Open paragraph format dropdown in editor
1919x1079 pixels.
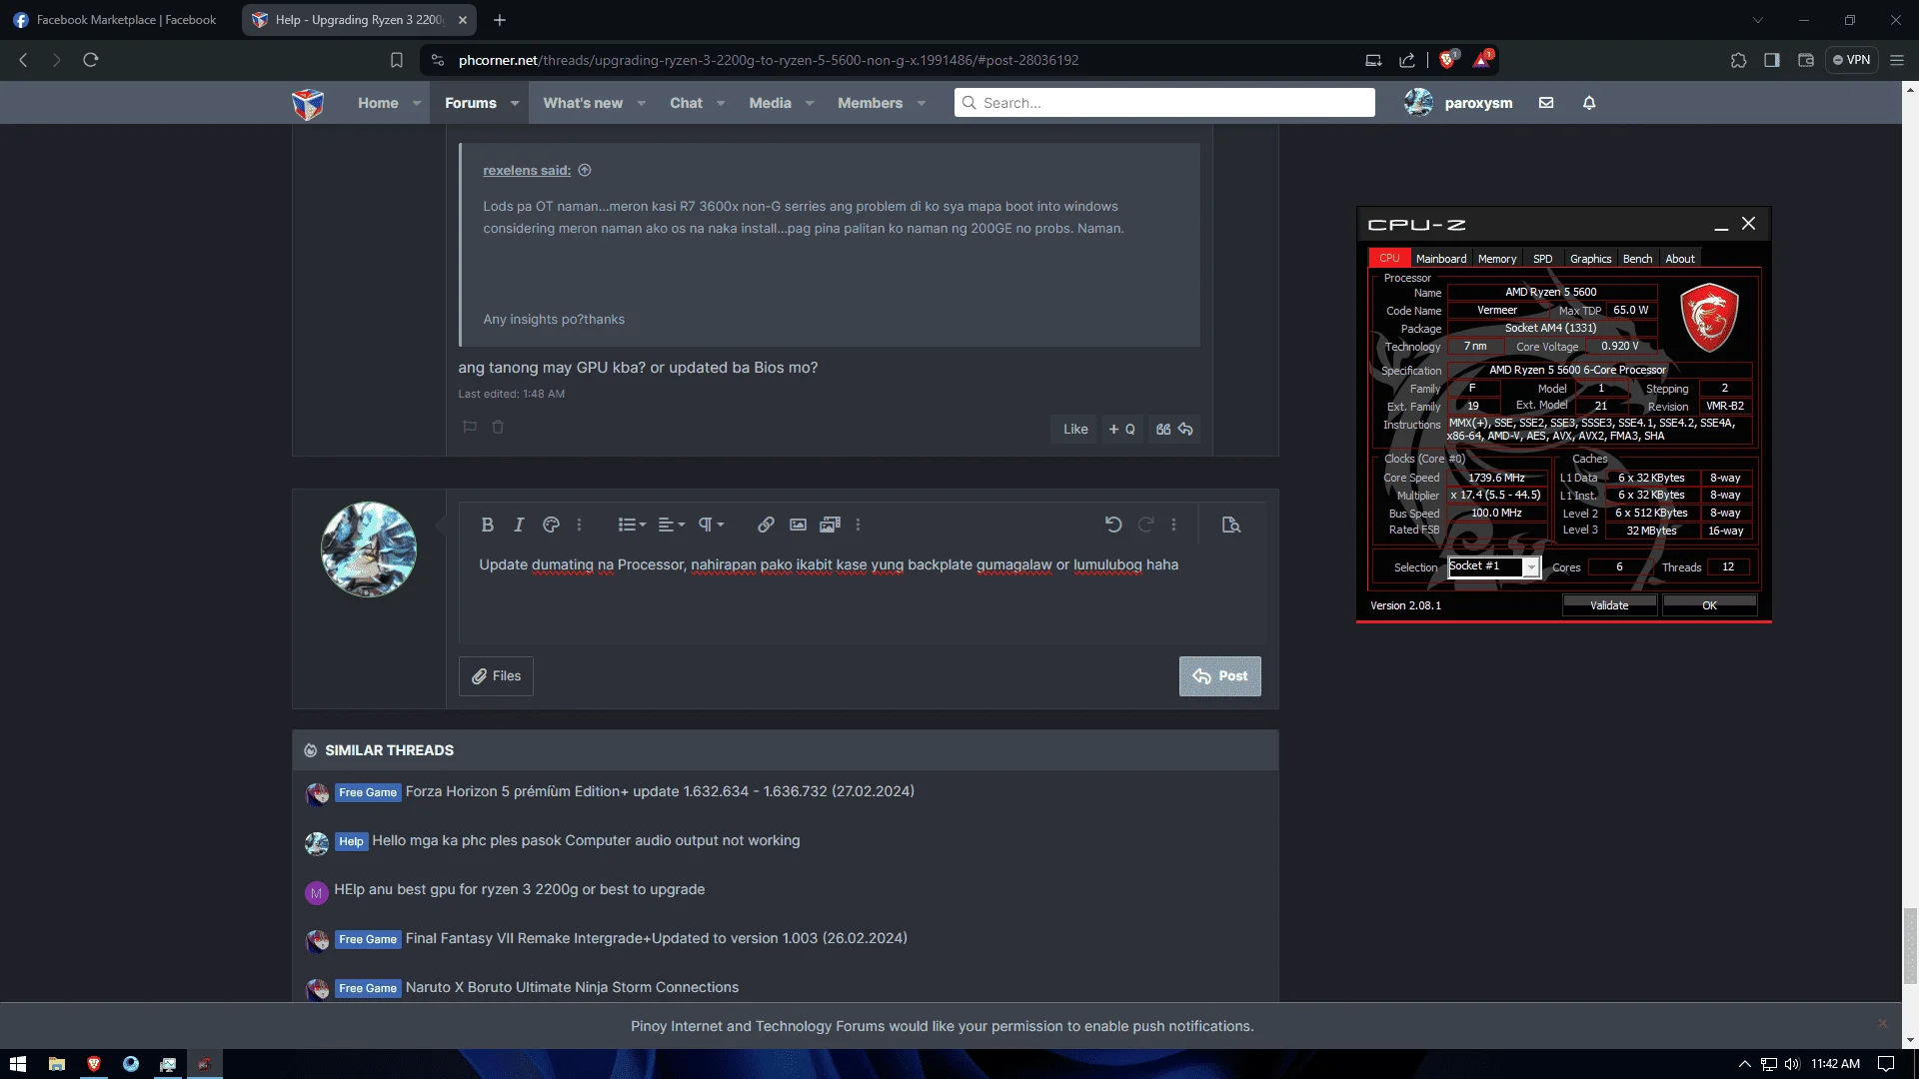tap(711, 525)
